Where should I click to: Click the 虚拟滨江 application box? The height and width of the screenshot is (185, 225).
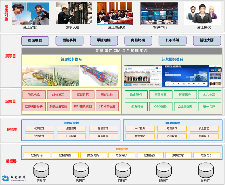click(59, 95)
